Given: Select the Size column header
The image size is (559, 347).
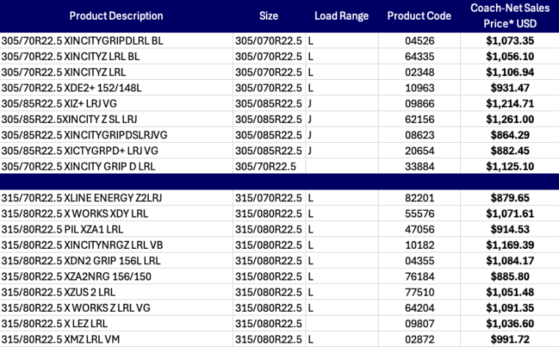Looking at the screenshot, I should [x=268, y=16].
